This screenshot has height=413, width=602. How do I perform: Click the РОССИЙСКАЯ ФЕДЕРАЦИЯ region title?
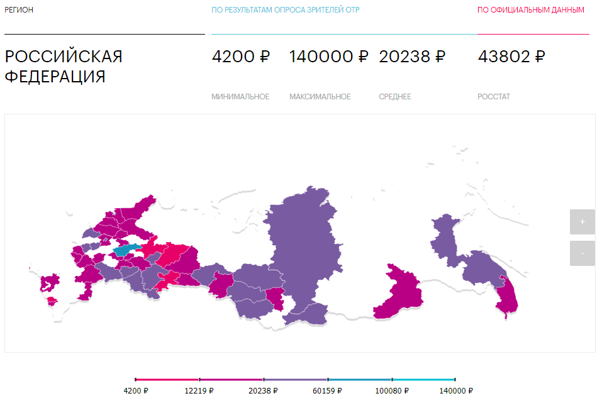pyautogui.click(x=64, y=66)
